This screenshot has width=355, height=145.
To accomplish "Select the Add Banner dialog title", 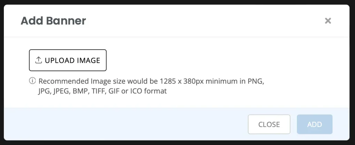I will click(x=53, y=21).
